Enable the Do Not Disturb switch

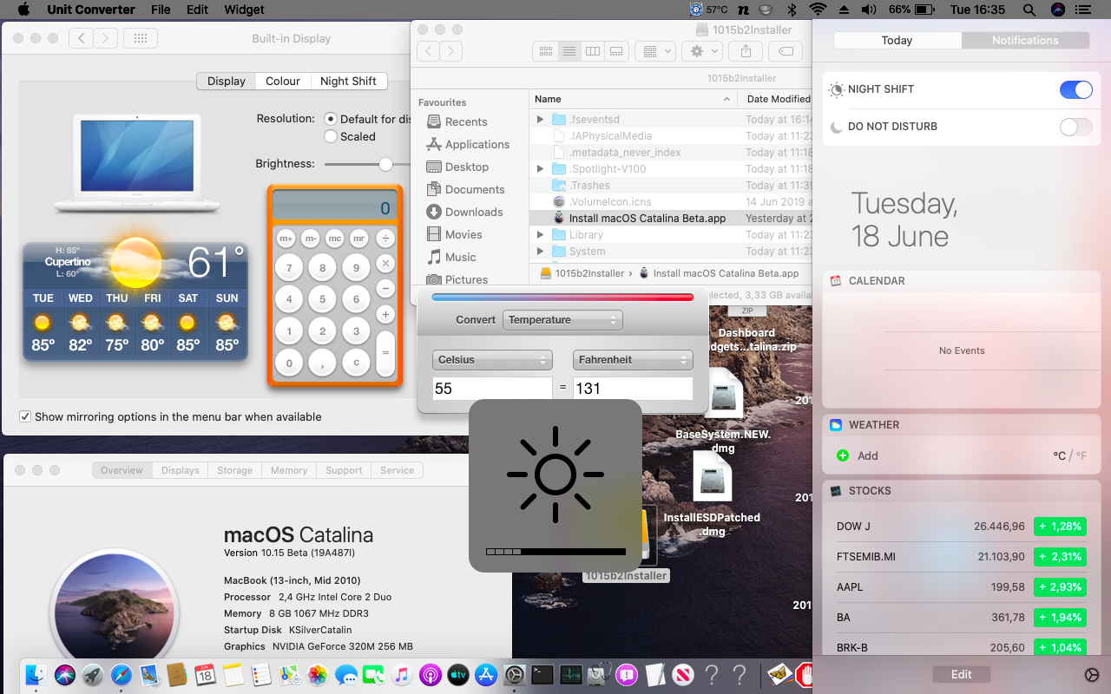[1076, 127]
